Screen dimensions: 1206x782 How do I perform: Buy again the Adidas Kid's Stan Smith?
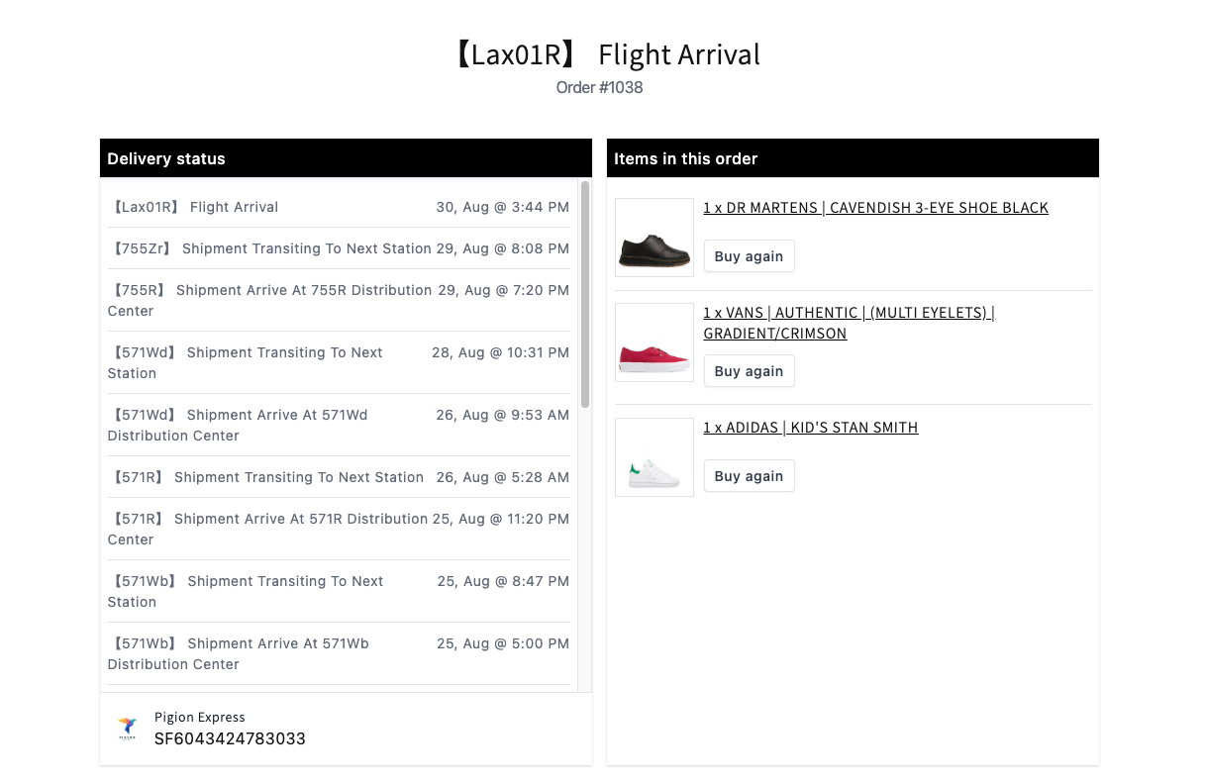coord(749,476)
